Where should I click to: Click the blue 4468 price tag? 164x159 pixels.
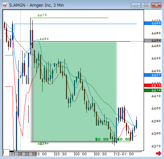[x=153, y=23]
